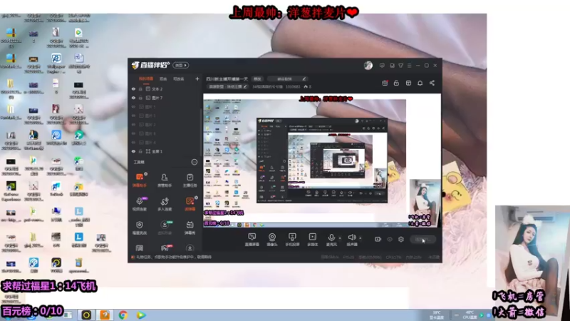Open the feedback message icon in title bar
Image resolution: width=570 pixels, height=321 pixels.
pos(382,66)
